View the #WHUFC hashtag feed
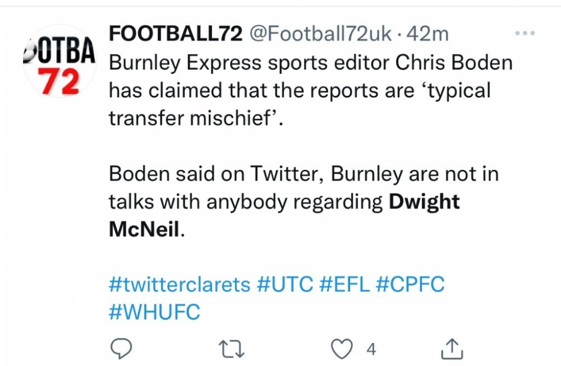The width and height of the screenshot is (561, 366). (154, 312)
